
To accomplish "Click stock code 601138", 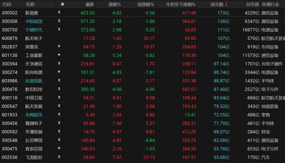I will pos(10,55).
